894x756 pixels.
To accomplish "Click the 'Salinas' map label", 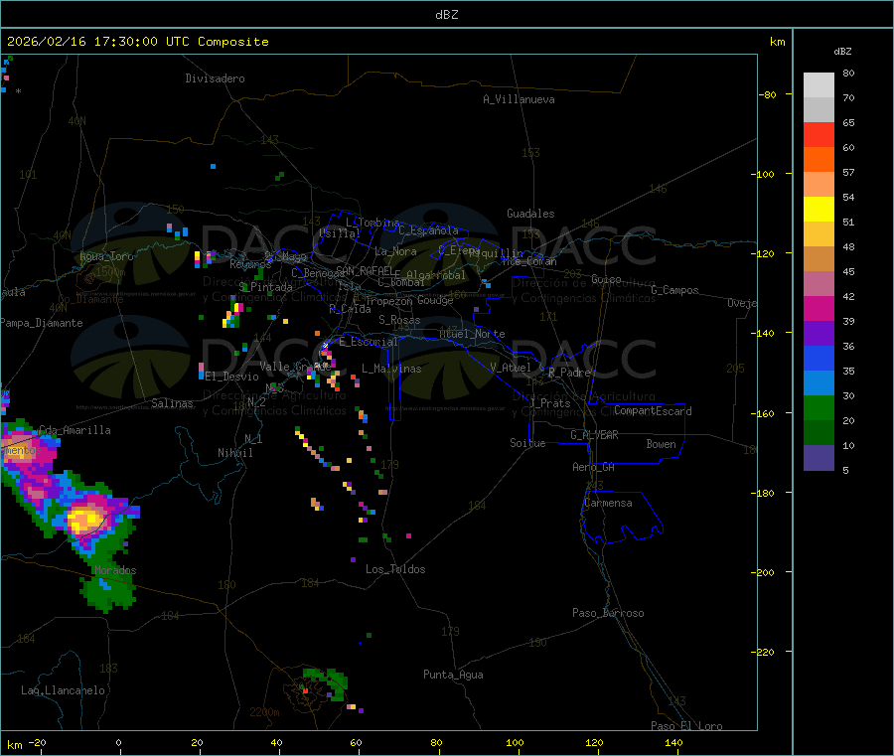I will coord(172,403).
